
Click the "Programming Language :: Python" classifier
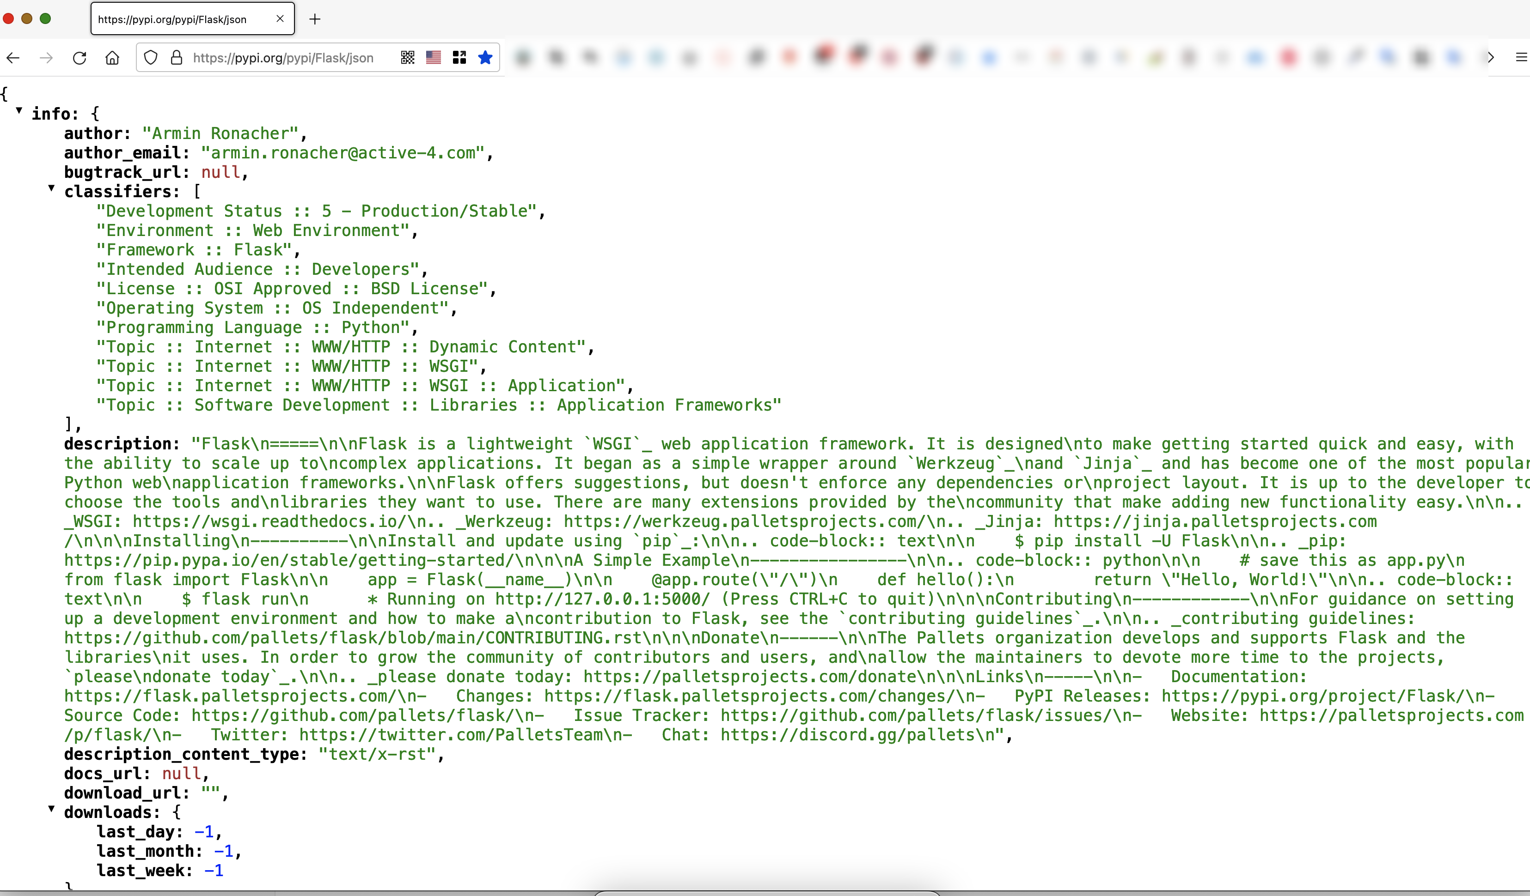[253, 327]
